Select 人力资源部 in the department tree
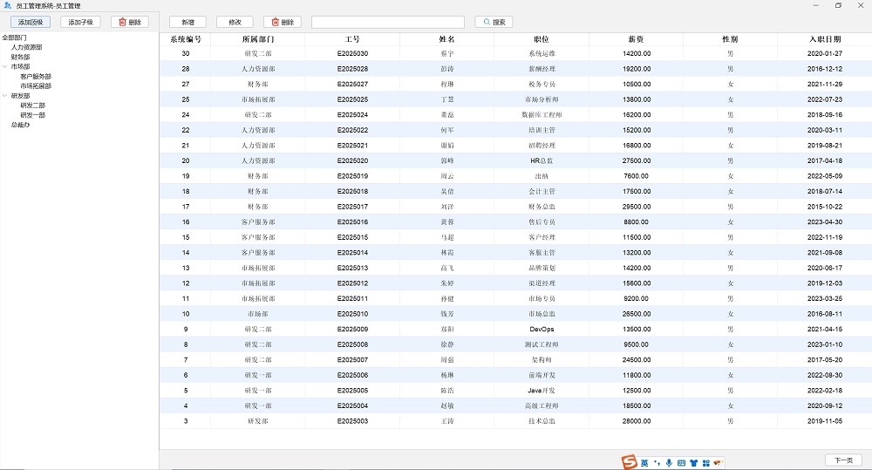Image resolution: width=872 pixels, height=470 pixels. pos(27,47)
